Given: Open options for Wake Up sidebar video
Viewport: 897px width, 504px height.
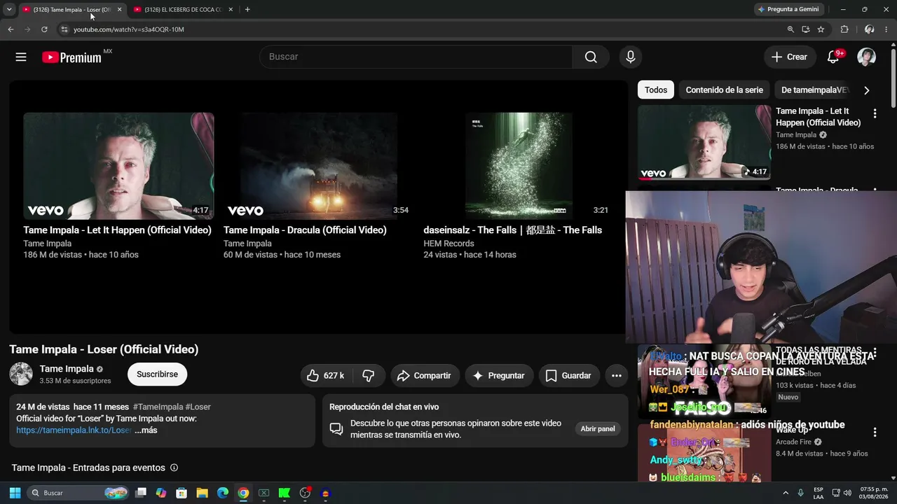Looking at the screenshot, I should click(x=875, y=433).
